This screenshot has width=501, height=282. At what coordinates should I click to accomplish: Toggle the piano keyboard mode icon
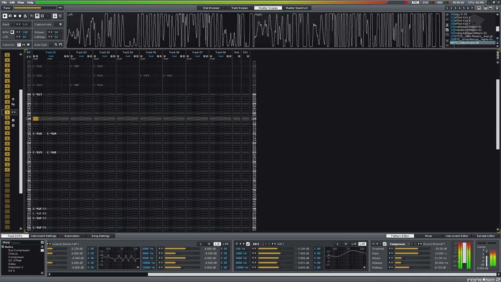tap(37, 16)
